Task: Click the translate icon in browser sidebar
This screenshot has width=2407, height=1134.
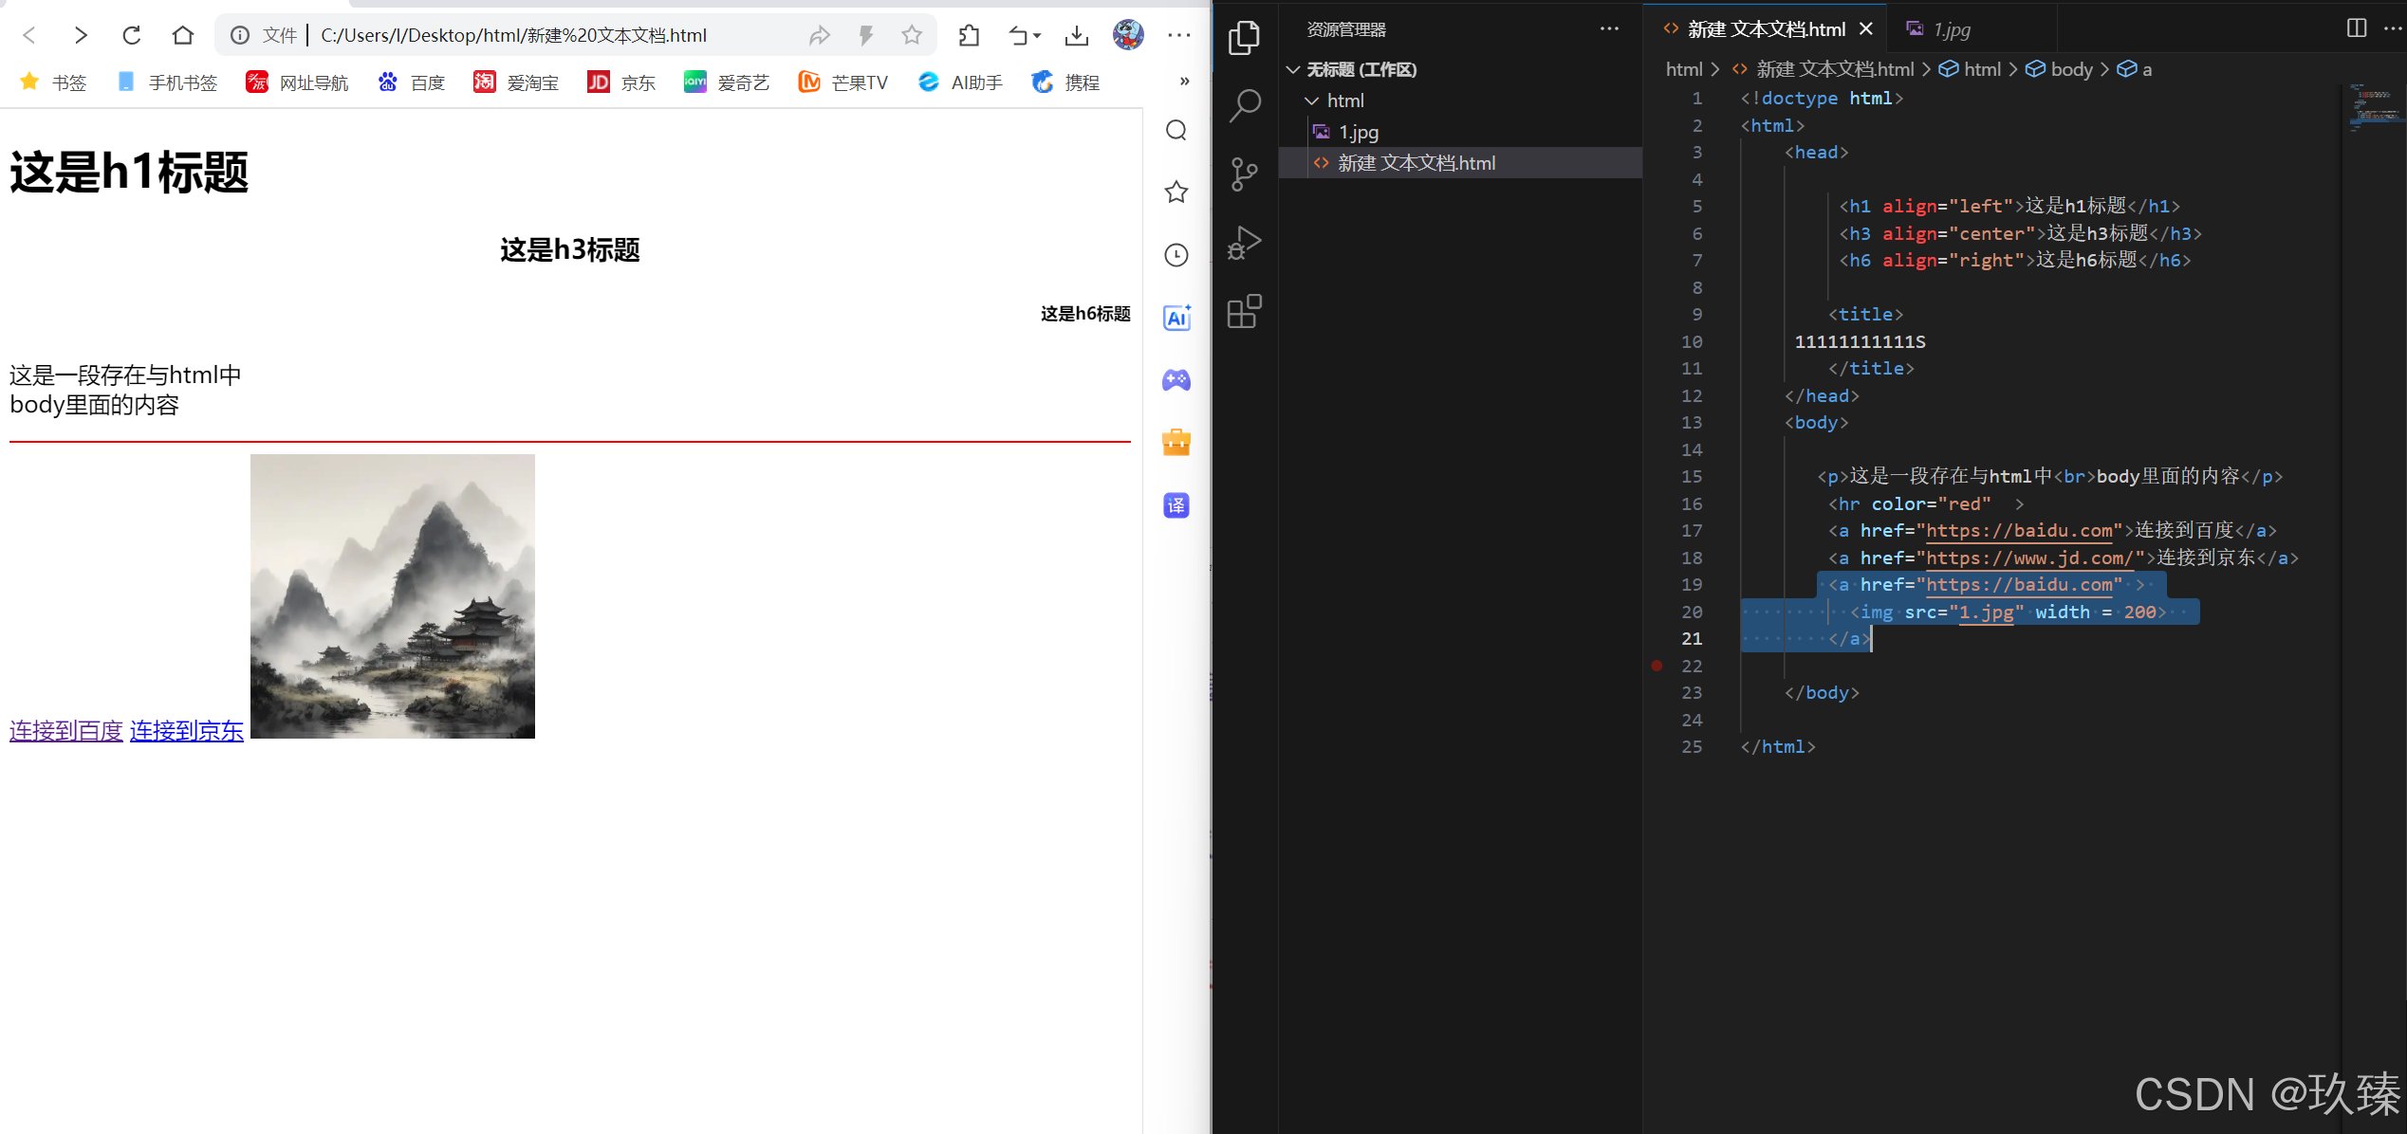Action: coord(1176,505)
